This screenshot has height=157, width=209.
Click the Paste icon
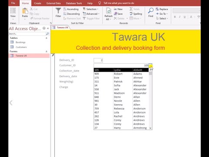click(x=25, y=11)
